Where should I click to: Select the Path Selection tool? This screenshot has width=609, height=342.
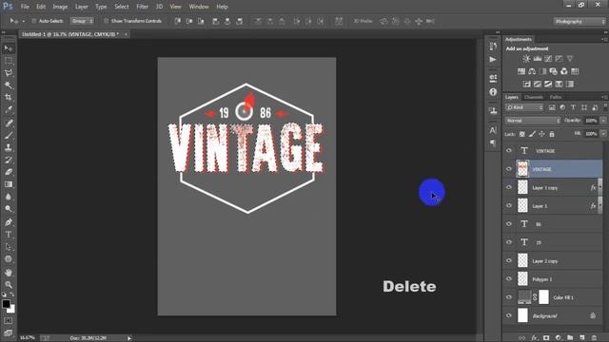(x=9, y=247)
